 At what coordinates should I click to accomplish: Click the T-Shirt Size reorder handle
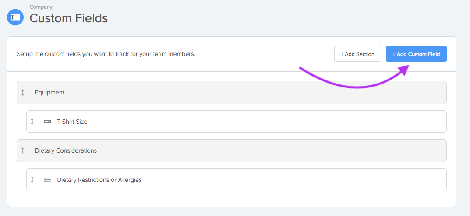[32, 122]
